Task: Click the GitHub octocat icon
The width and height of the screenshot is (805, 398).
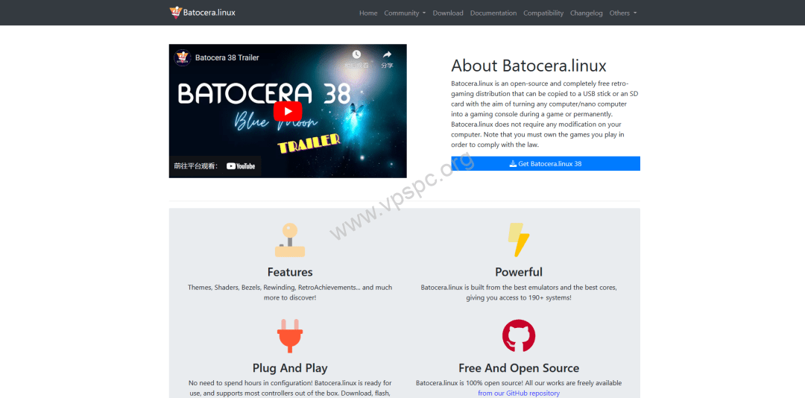Action: pyautogui.click(x=519, y=336)
